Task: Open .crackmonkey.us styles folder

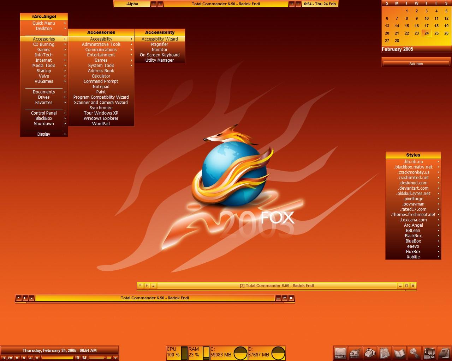Action: pos(413,172)
